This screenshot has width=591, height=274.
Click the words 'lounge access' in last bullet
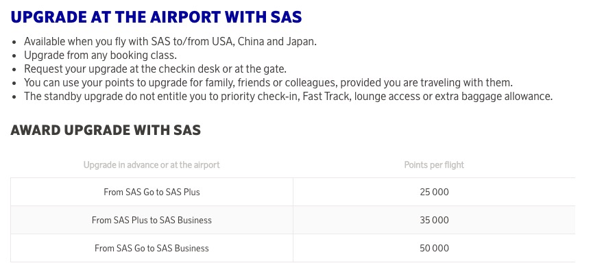click(x=387, y=97)
